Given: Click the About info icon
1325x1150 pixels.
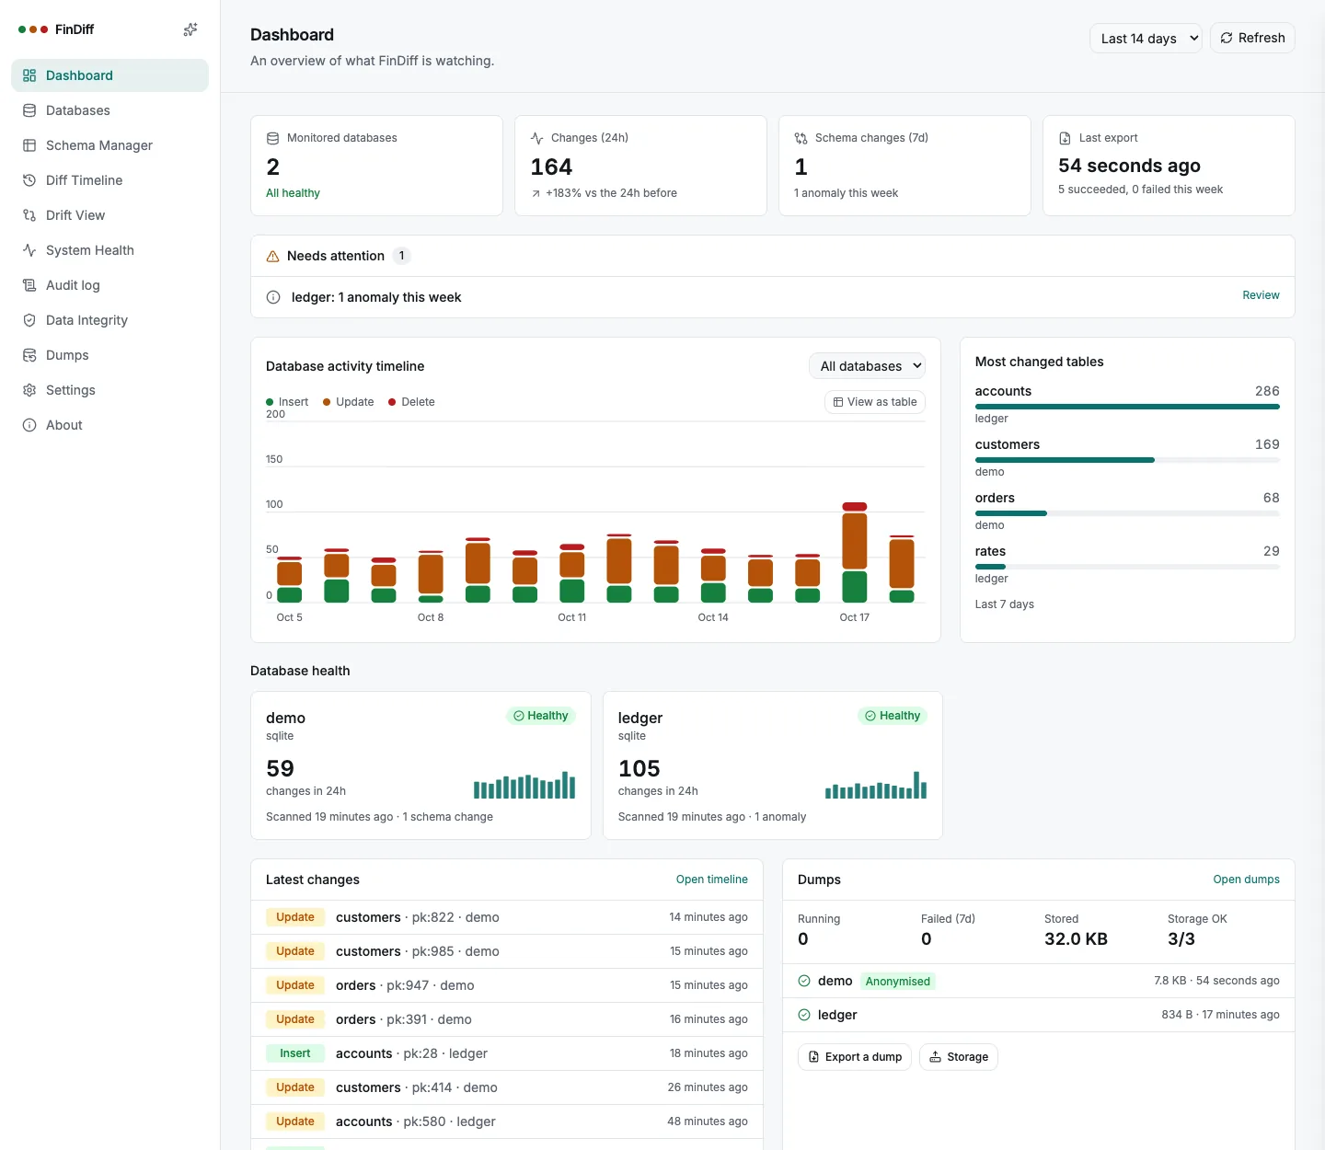Looking at the screenshot, I should (29, 425).
